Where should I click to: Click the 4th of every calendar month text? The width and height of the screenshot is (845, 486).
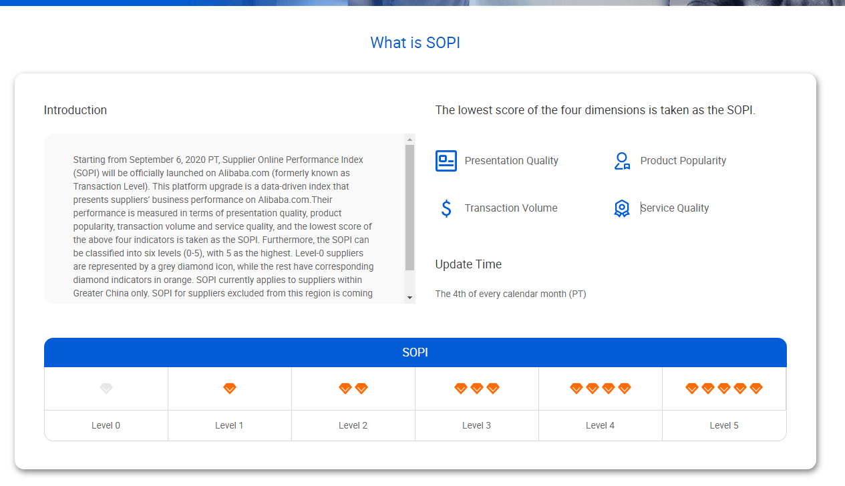tap(510, 294)
